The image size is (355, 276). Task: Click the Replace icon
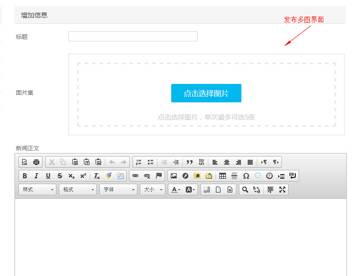click(x=257, y=190)
